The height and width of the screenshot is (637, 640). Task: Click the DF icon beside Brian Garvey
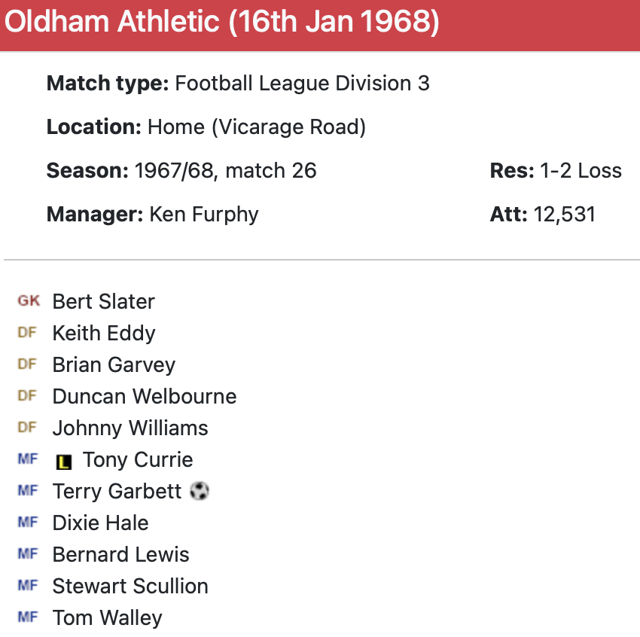coord(27,364)
